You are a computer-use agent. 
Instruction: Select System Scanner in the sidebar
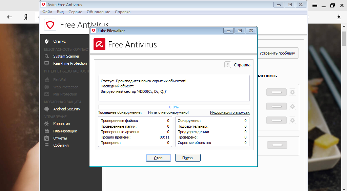coord(66,56)
